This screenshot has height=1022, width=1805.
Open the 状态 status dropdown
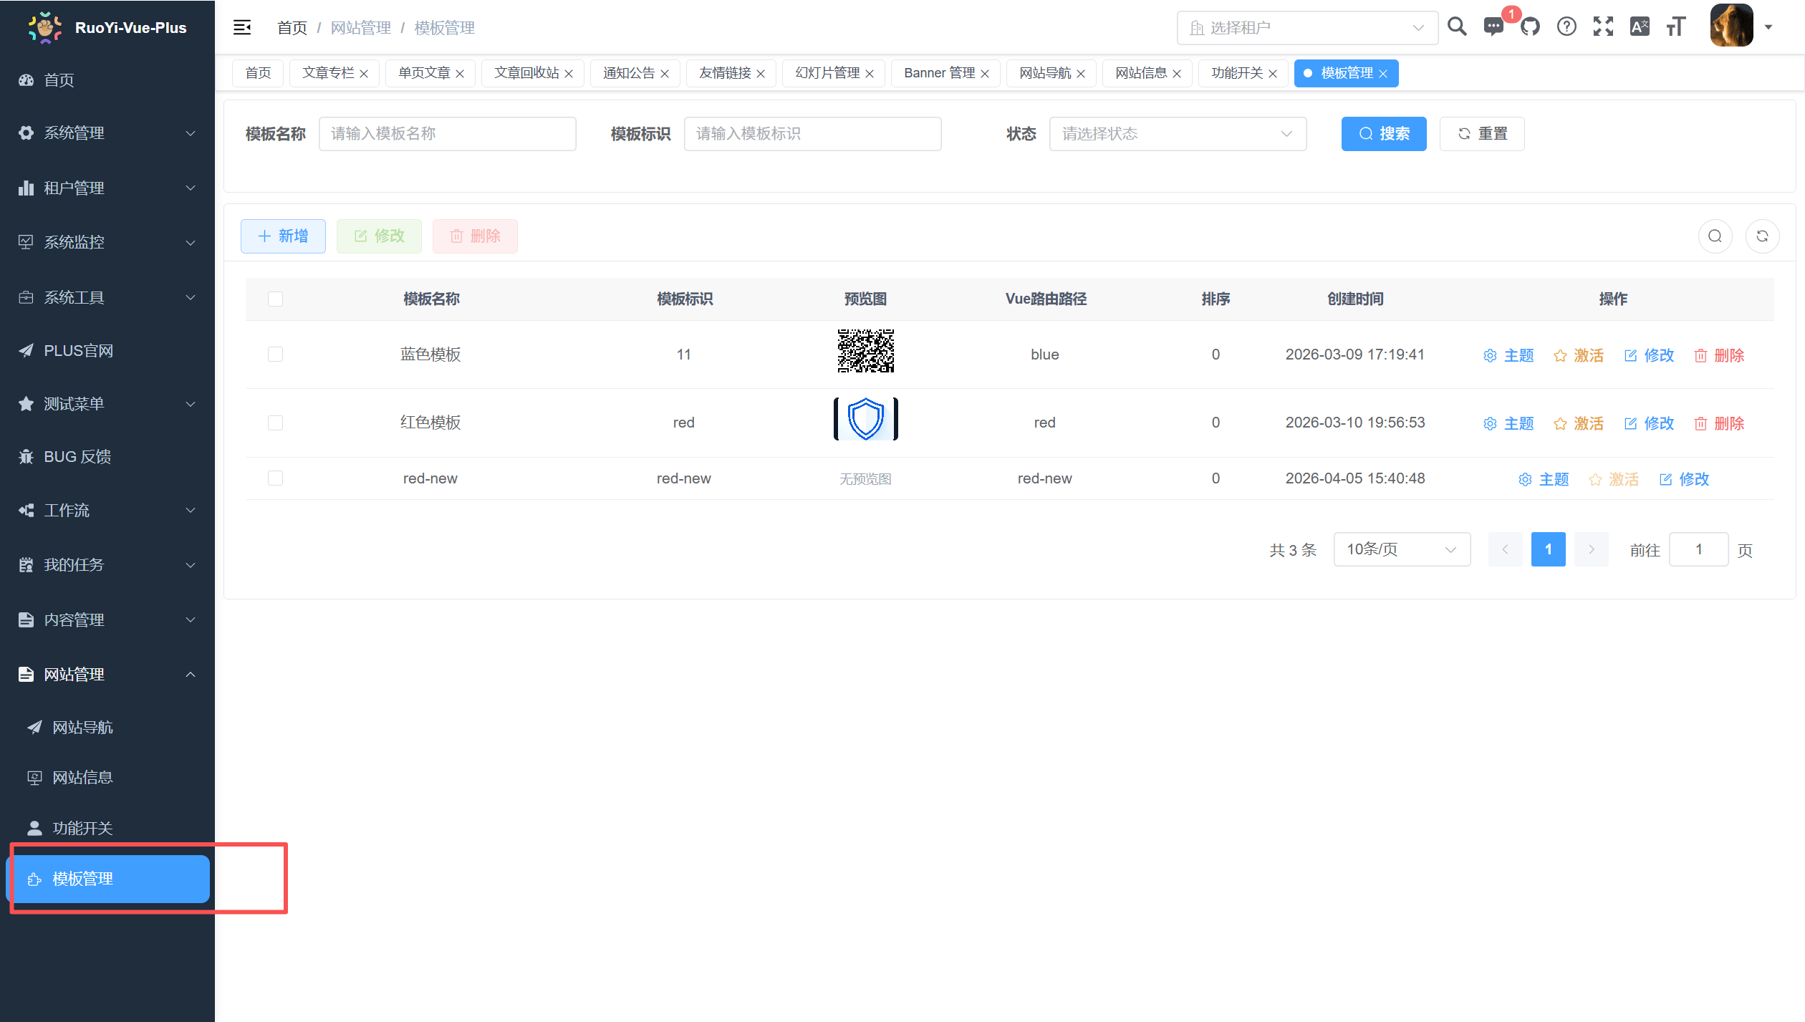pyautogui.click(x=1178, y=133)
